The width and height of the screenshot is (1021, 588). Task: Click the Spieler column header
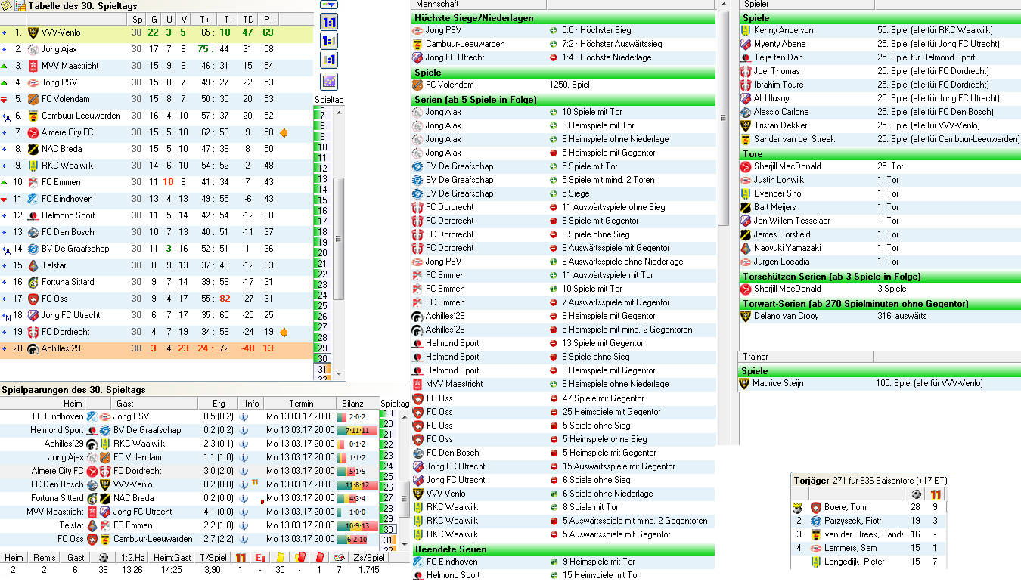tap(807, 5)
